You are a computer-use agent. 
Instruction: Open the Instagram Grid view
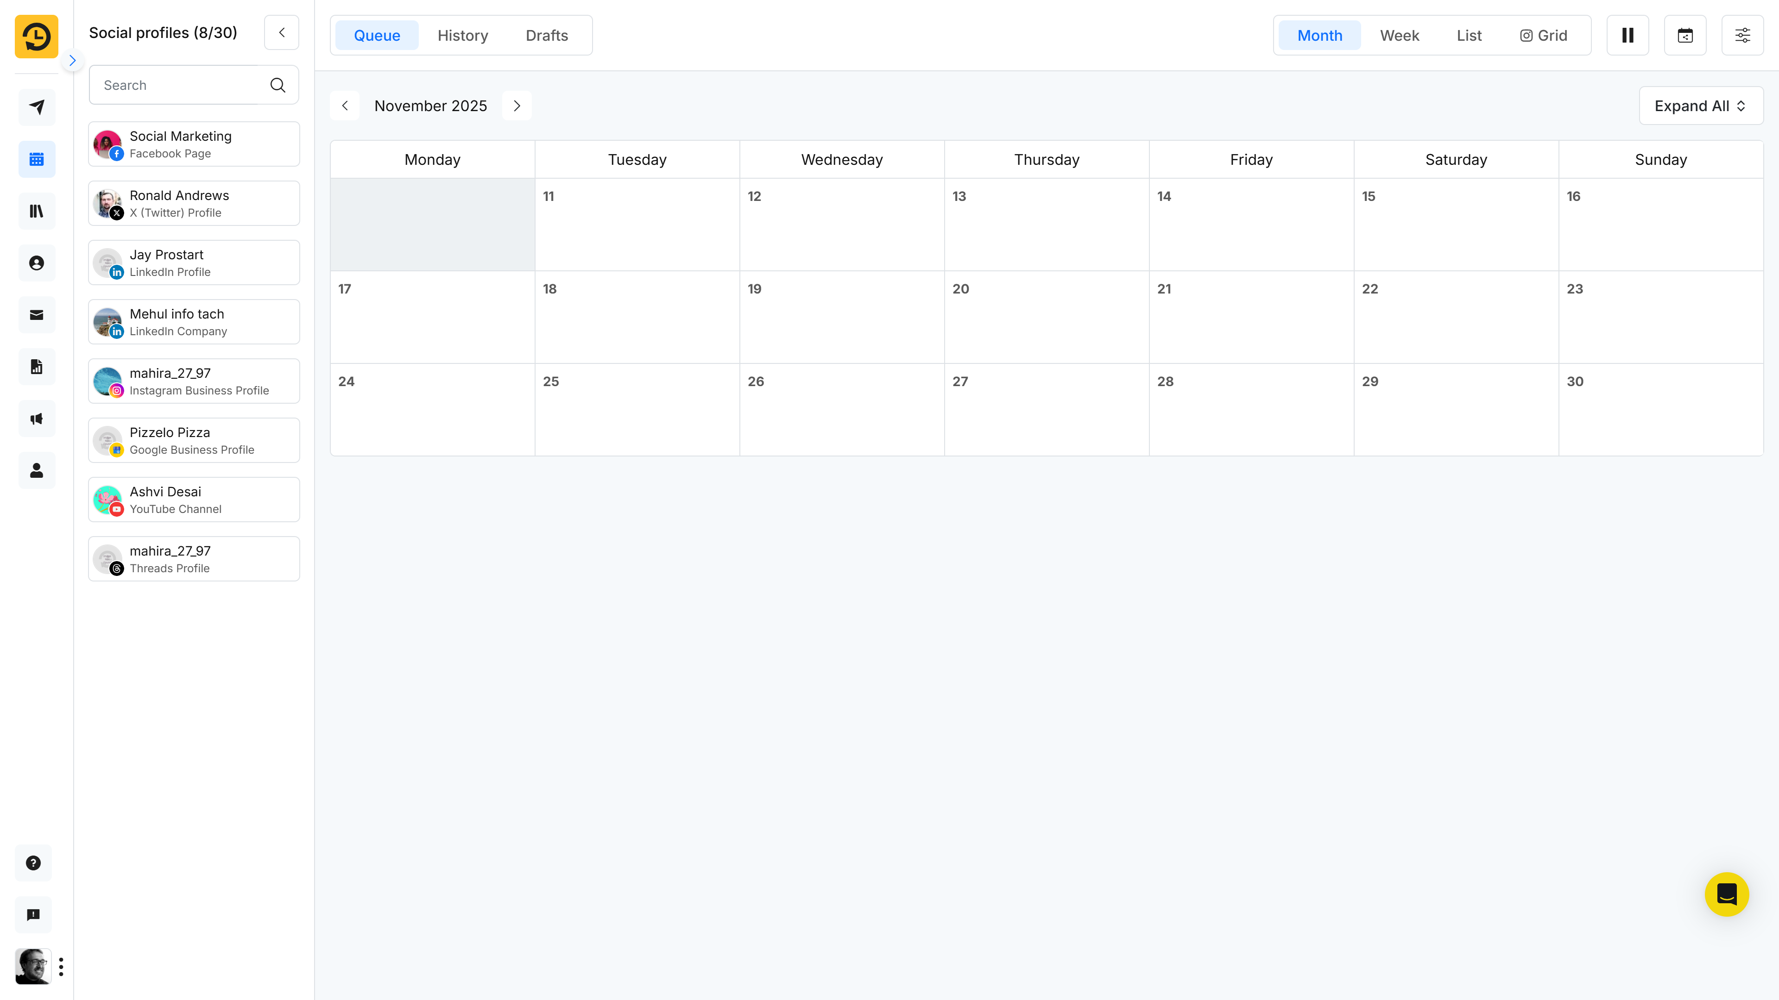[1543, 35]
